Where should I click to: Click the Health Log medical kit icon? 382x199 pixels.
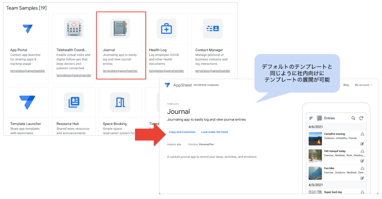pos(166,29)
